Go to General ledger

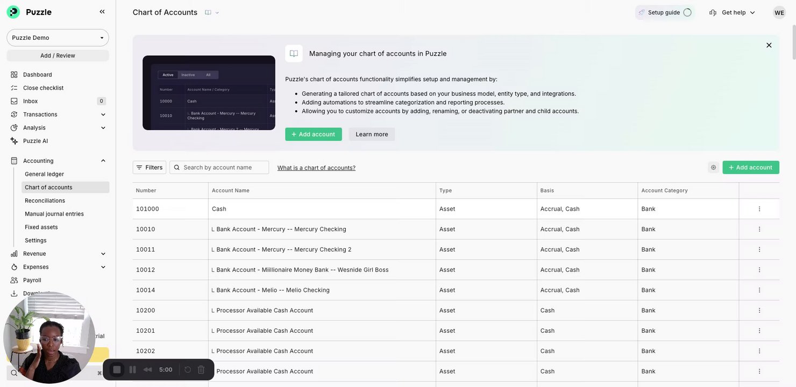pyautogui.click(x=44, y=174)
